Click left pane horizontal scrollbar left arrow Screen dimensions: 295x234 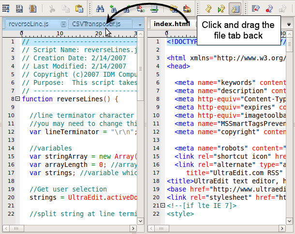[x=6, y=228]
